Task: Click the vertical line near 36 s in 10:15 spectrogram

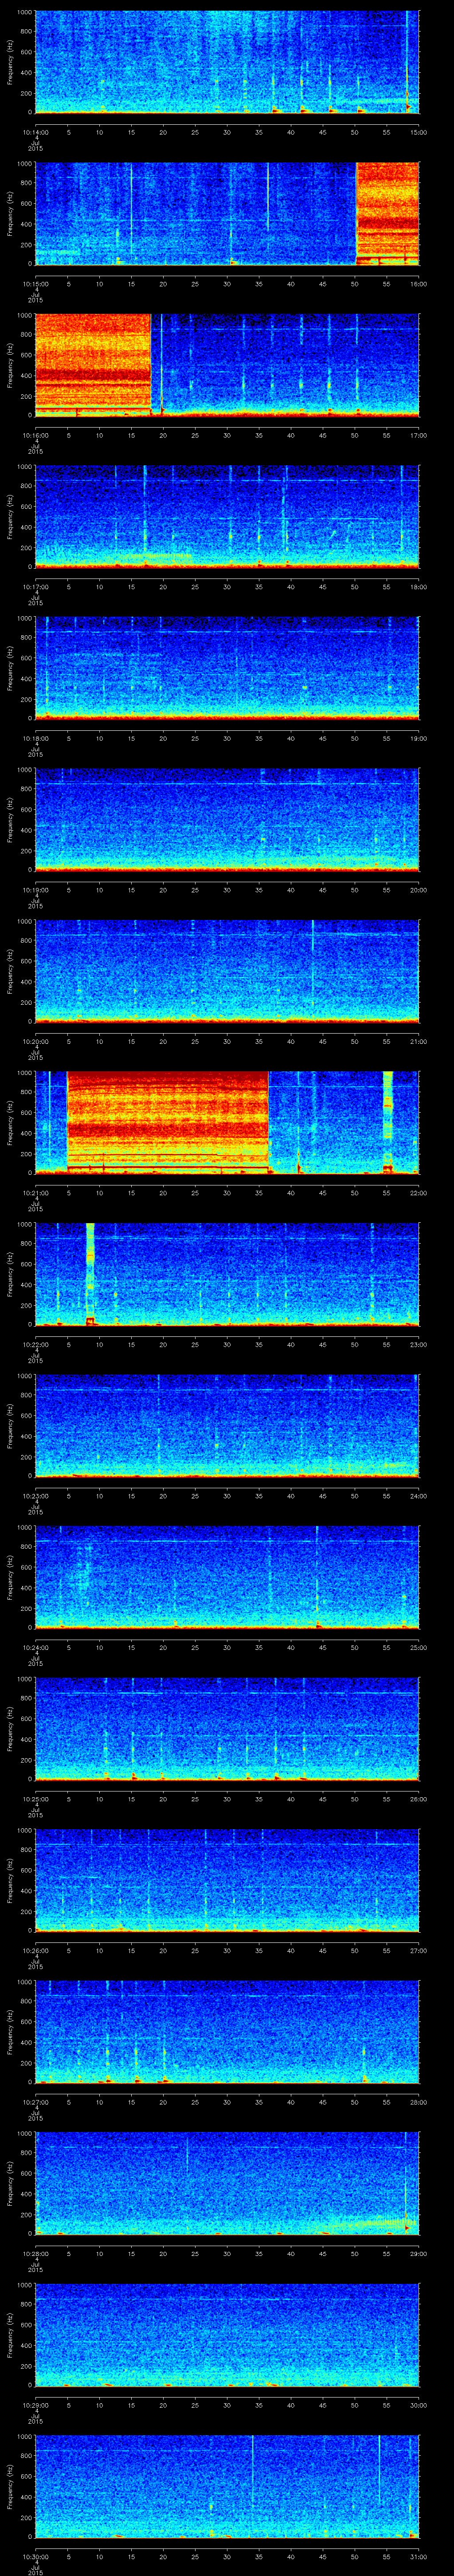Action: point(267,197)
